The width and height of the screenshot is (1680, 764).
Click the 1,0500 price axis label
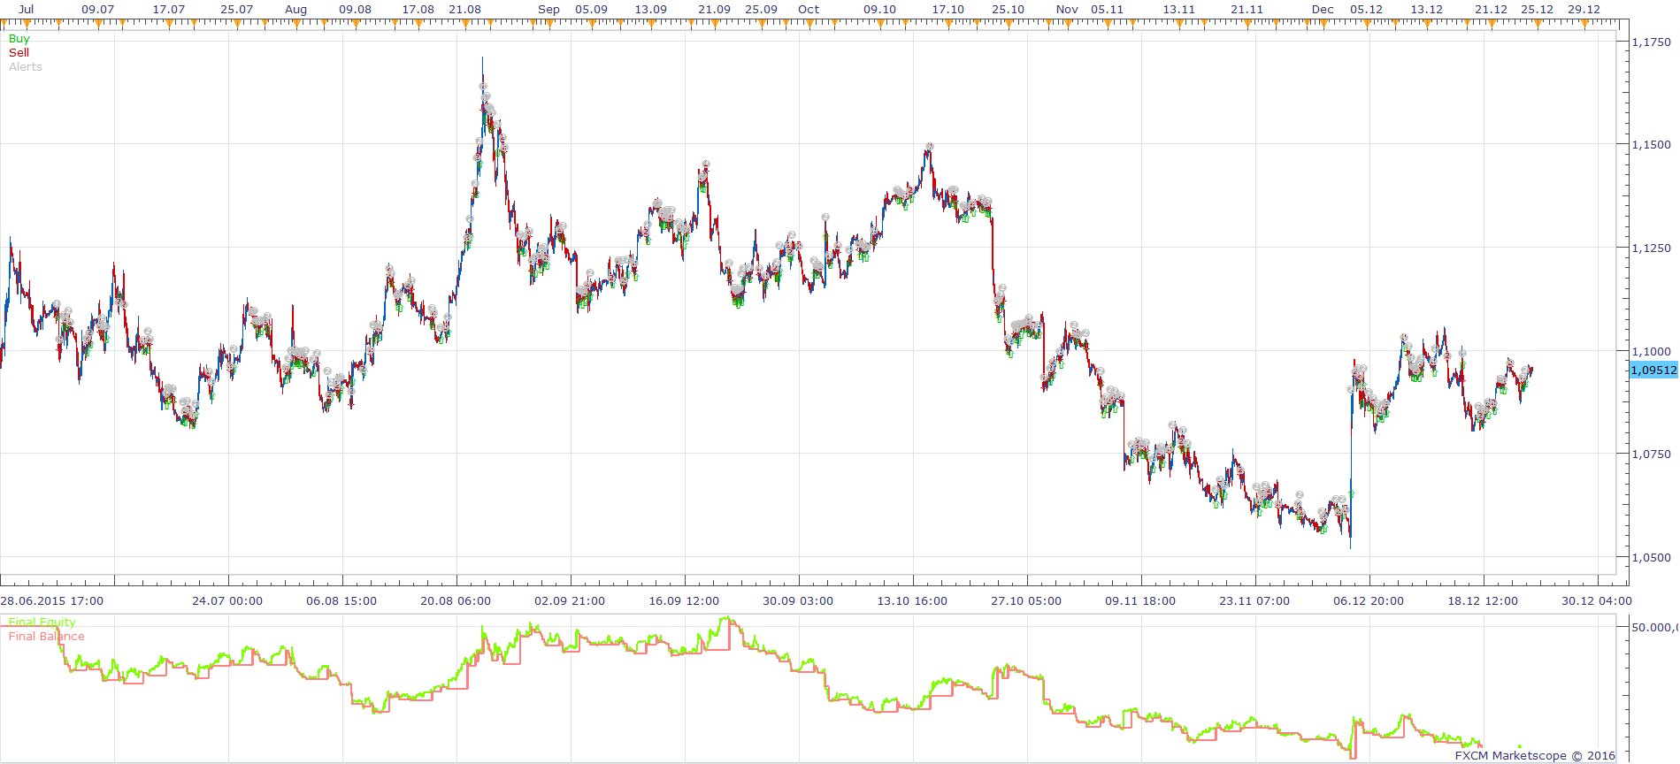pyautogui.click(x=1652, y=558)
